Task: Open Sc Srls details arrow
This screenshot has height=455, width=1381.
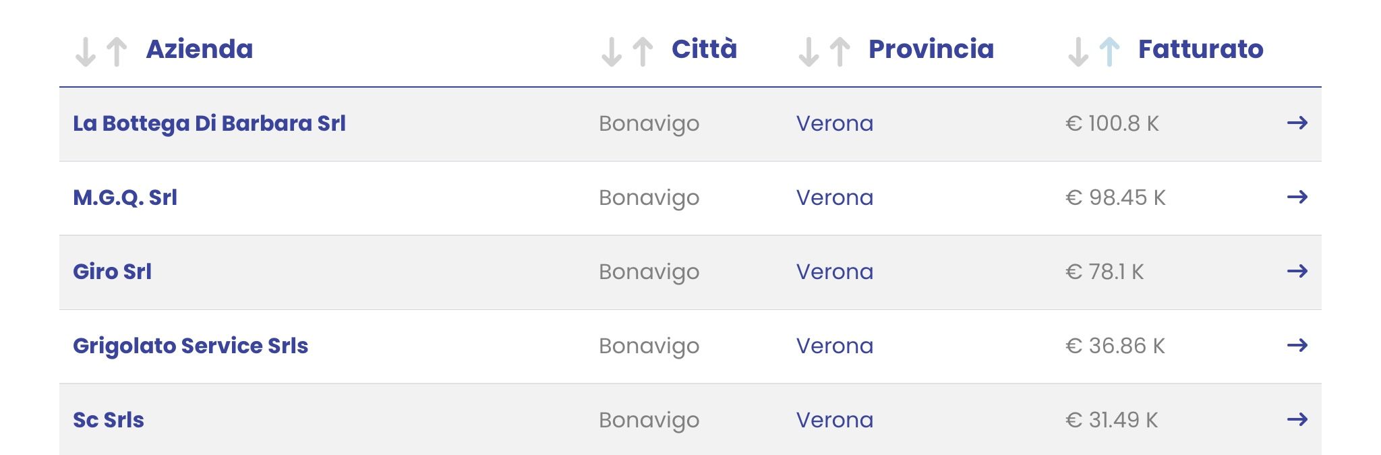Action: point(1297,419)
